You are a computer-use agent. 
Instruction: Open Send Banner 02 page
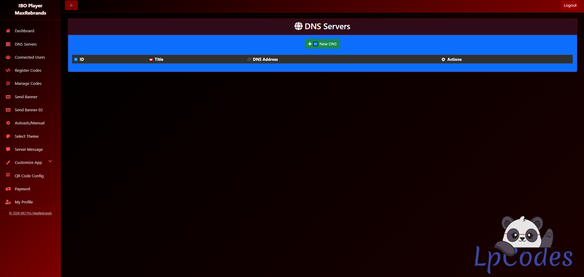pyautogui.click(x=29, y=110)
